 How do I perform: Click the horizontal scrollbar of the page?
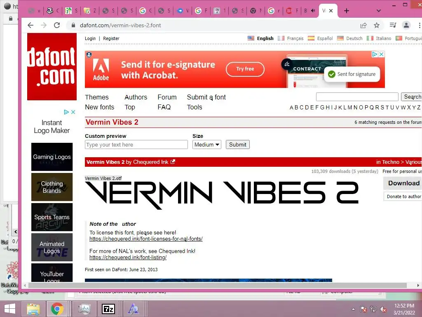click(x=218, y=285)
